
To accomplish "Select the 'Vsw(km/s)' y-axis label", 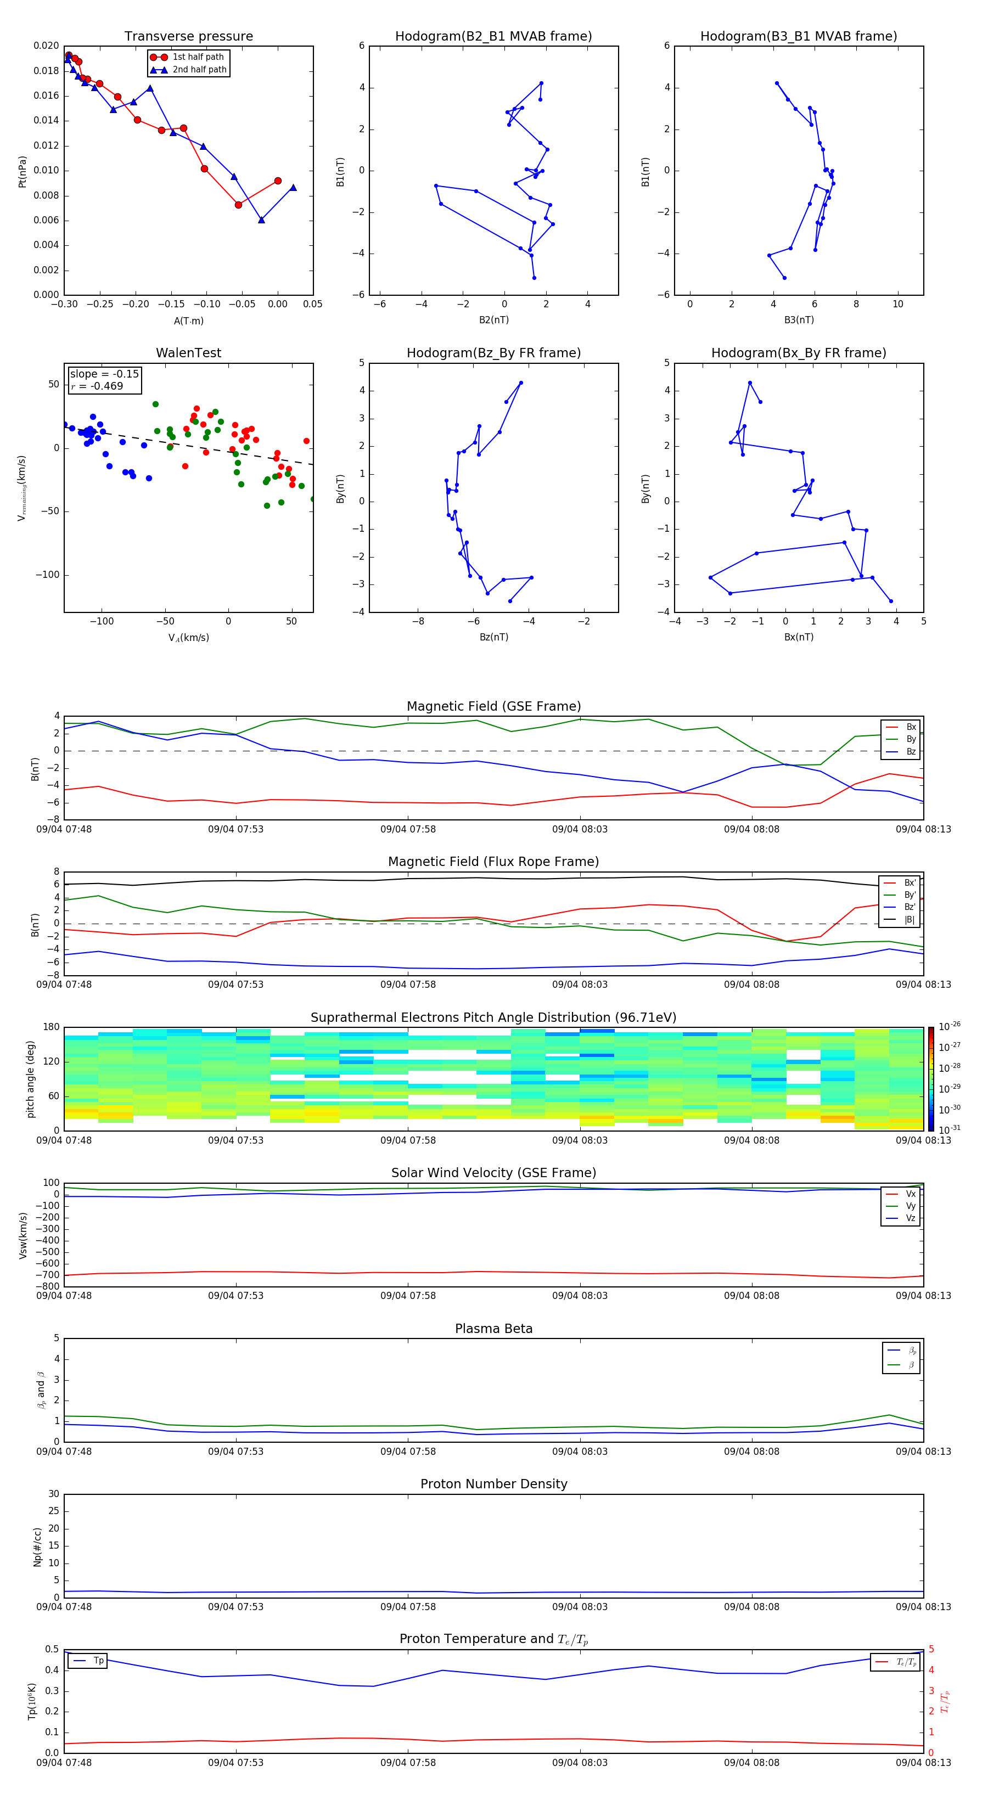I will tap(23, 1235).
